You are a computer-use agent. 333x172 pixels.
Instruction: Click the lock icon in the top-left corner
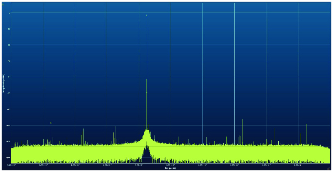[3, 5]
